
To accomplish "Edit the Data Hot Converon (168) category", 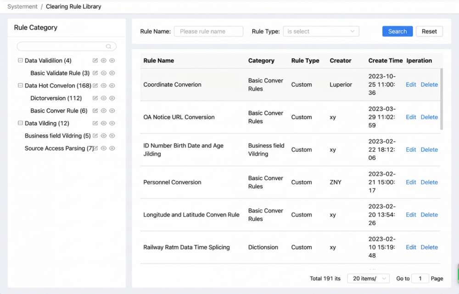I will pyautogui.click(x=95, y=86).
